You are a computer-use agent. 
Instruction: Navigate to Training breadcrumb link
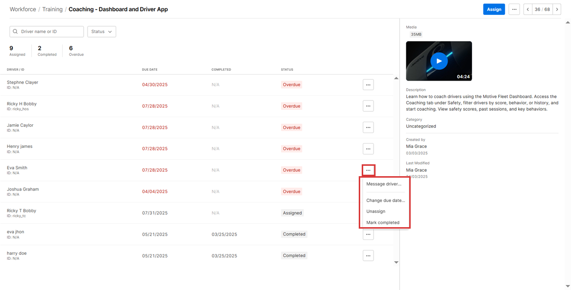pos(52,9)
